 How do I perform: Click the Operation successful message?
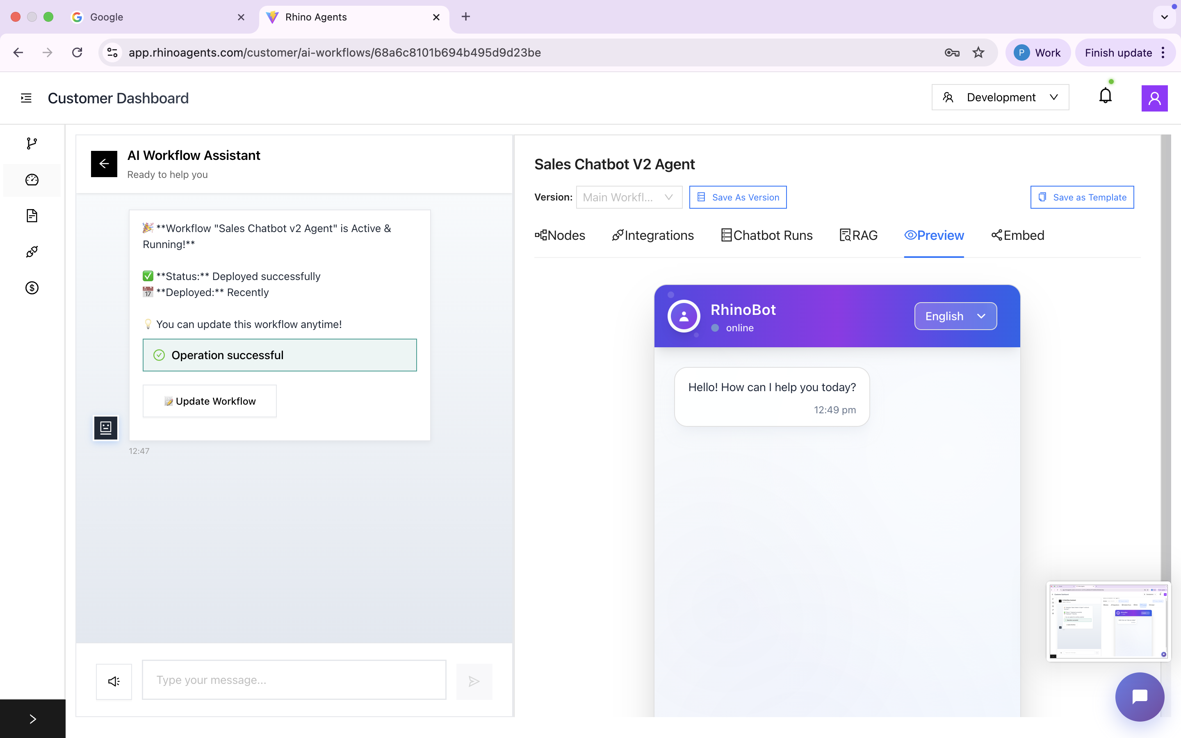pyautogui.click(x=280, y=355)
